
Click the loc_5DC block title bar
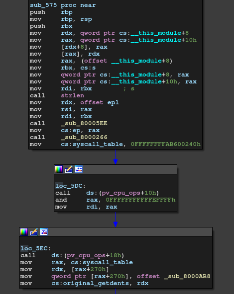point(116,169)
